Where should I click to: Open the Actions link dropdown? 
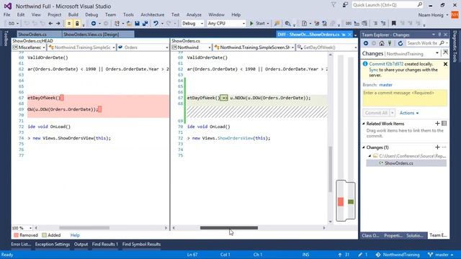(x=409, y=113)
